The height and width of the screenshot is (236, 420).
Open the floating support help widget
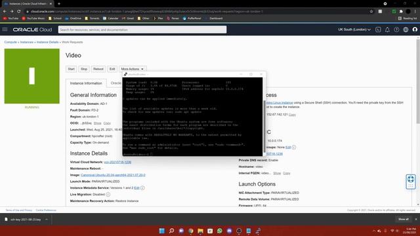pos(411,182)
